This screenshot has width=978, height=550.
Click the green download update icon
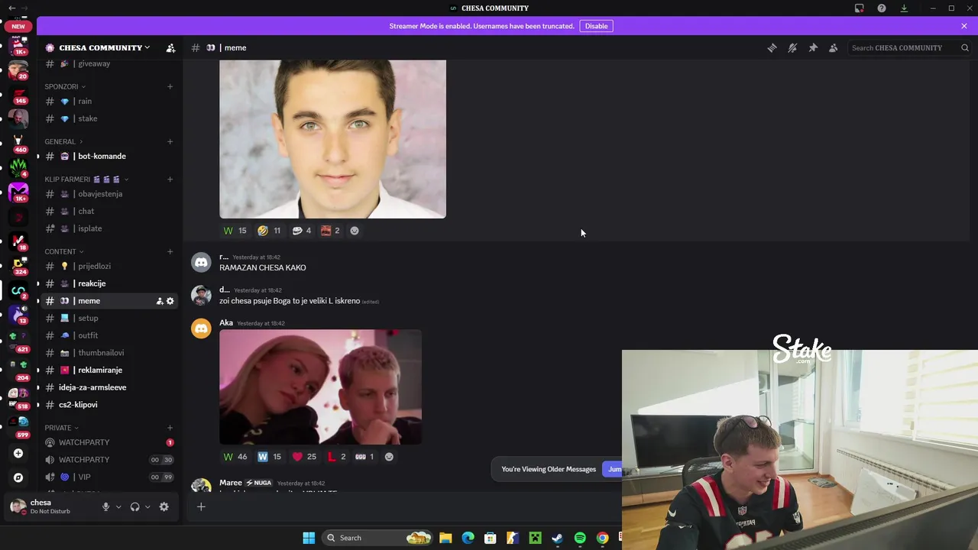904,8
